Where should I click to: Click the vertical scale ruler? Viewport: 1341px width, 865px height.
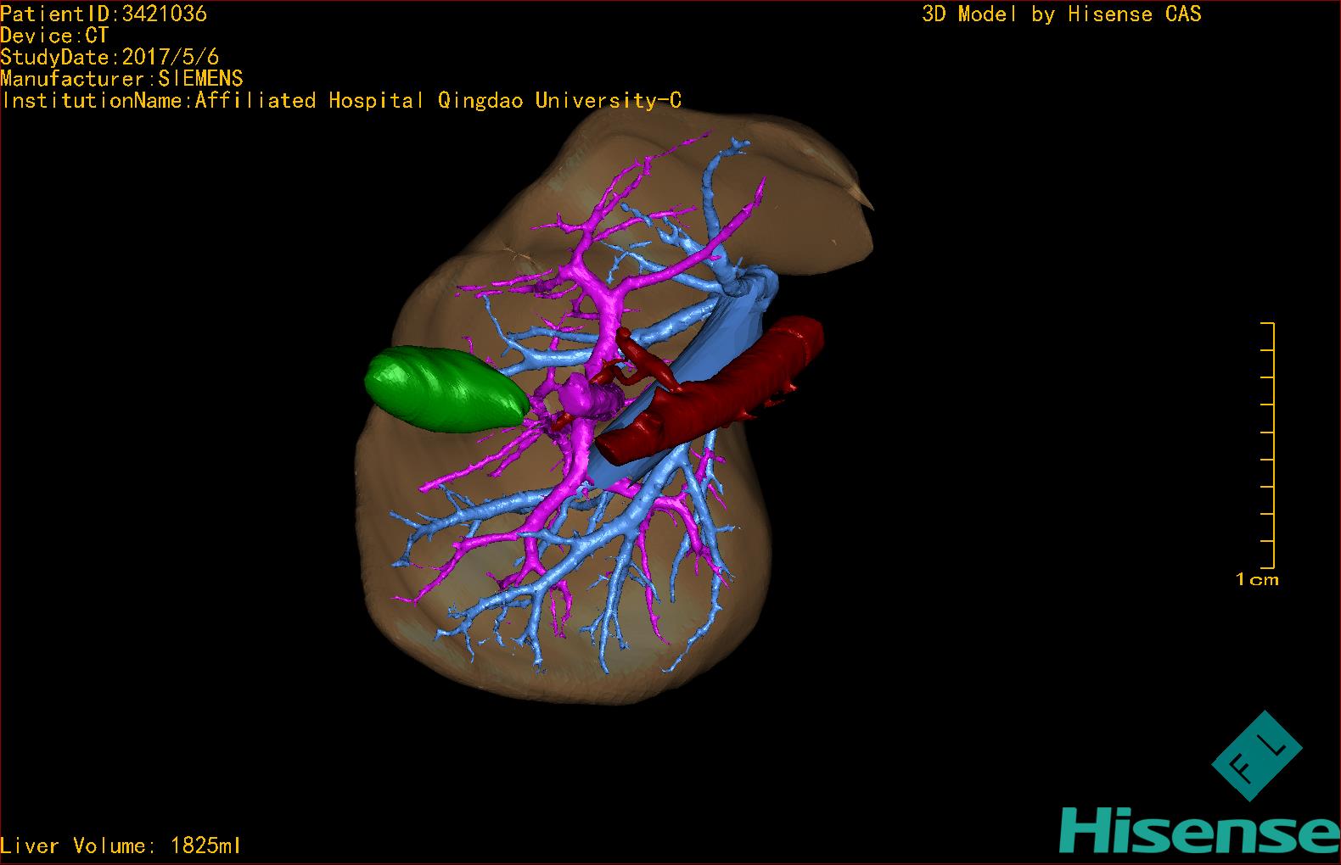pos(1268,445)
